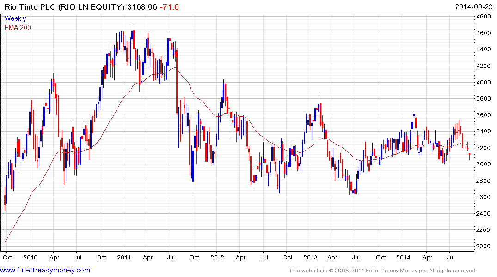Click the 'Weekly' legend label
The height and width of the screenshot is (277, 497).
[15, 18]
